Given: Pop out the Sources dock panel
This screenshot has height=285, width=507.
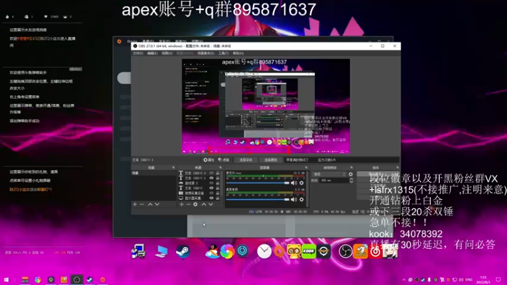Looking at the screenshot, I should pyautogui.click(x=221, y=167).
